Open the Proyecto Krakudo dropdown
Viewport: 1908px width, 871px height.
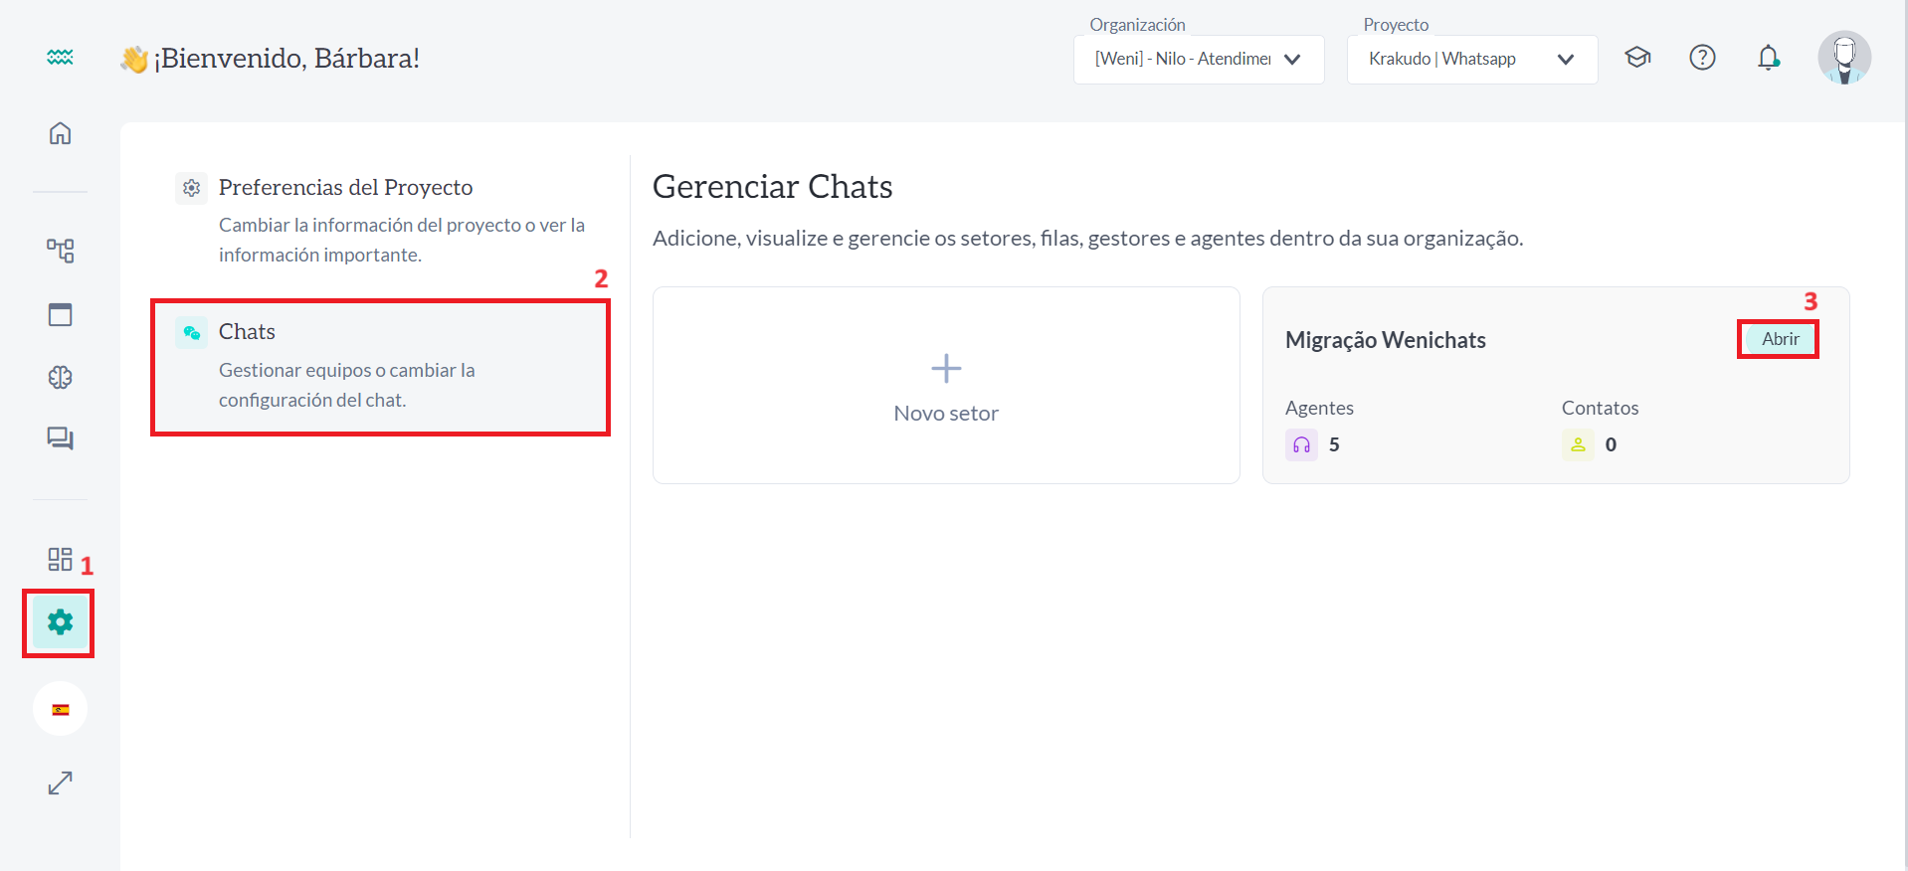click(x=1472, y=60)
